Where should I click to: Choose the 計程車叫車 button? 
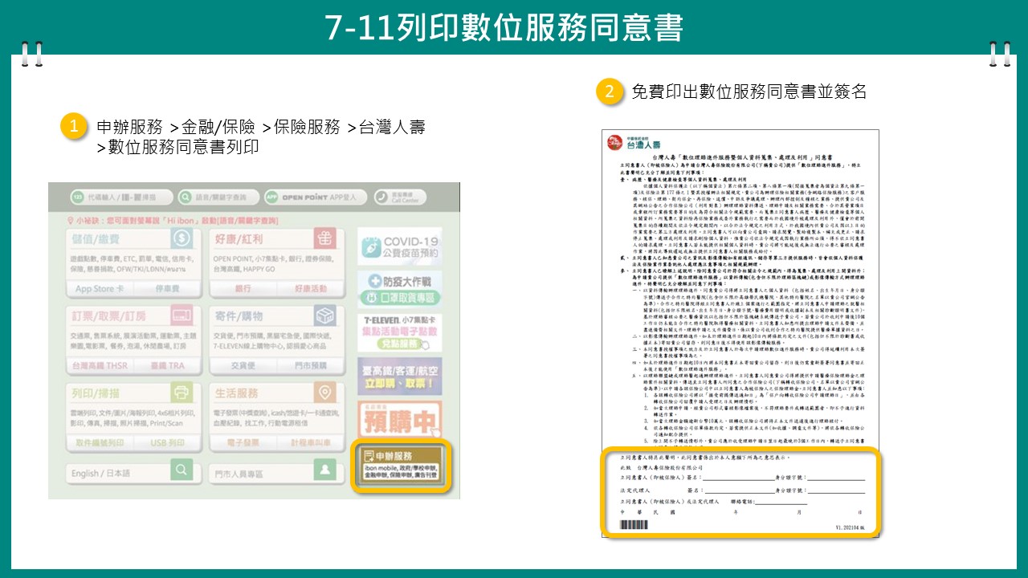click(310, 442)
